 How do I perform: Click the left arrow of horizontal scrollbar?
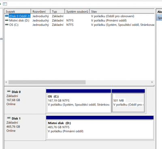tap(6, 82)
